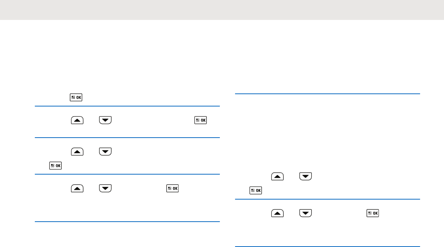Click the upper up arrow key in the right column
Image resolution: width=444 pixels, height=247 pixels.
pos(277,177)
